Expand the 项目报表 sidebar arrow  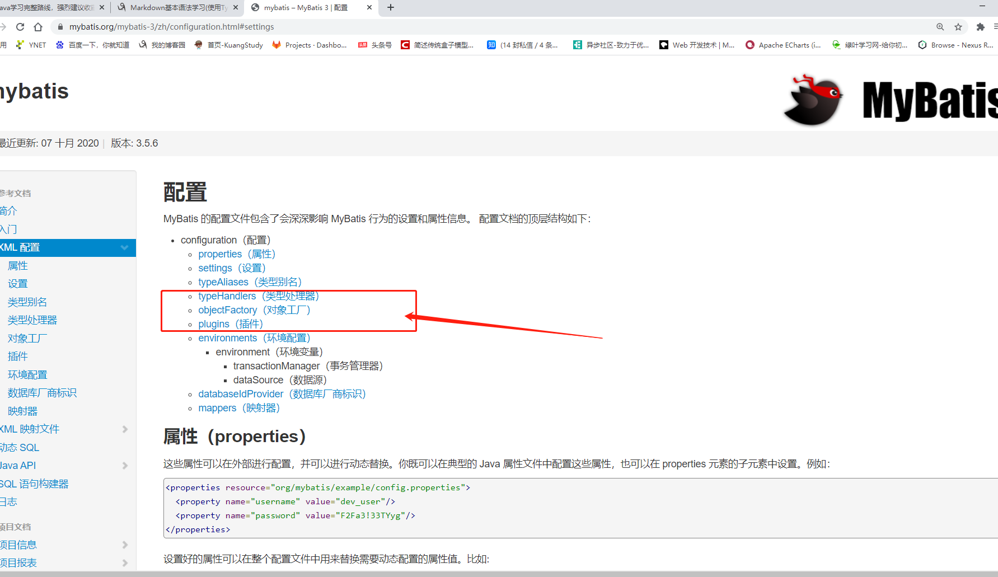coord(125,563)
